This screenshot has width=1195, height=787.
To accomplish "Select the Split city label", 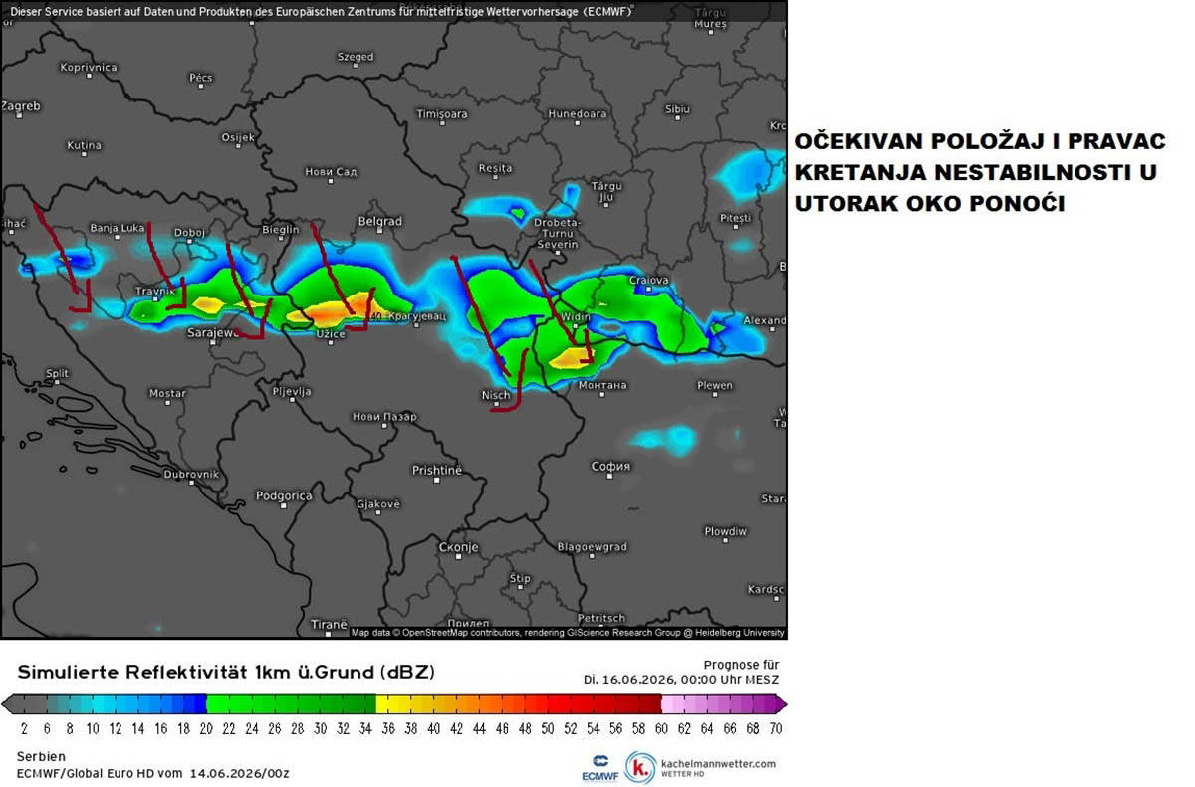I will (x=57, y=374).
